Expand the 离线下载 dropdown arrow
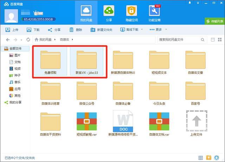This screenshot has width=225, height=162. click(142, 29)
